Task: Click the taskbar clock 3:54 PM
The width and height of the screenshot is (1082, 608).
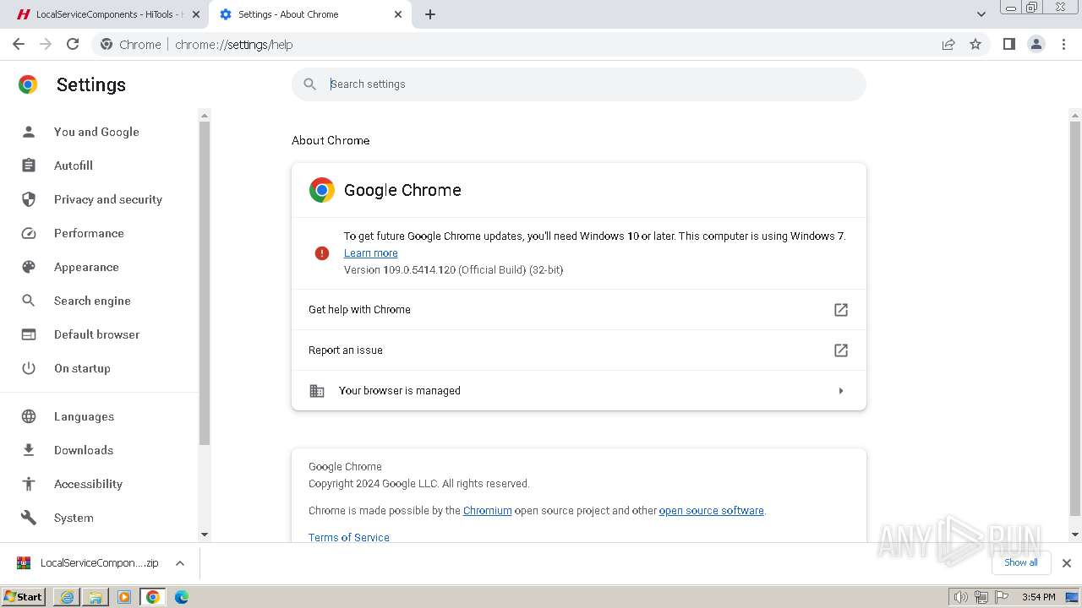Action: (x=1038, y=597)
